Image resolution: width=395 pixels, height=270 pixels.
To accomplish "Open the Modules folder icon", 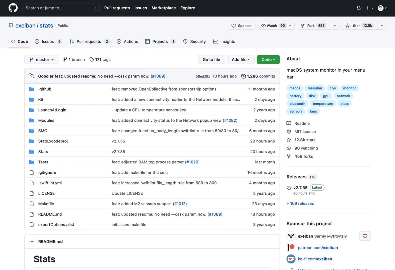I will pyautogui.click(x=31, y=120).
